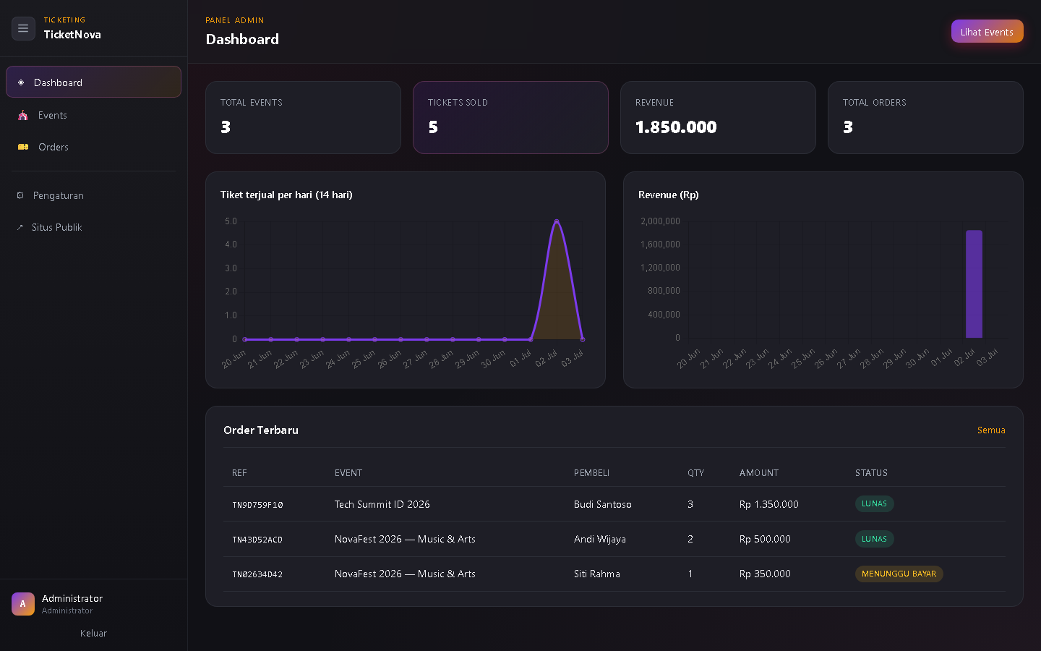Go to Pengaturan settings
Screen dimensions: 1041x651
[x=93, y=195]
